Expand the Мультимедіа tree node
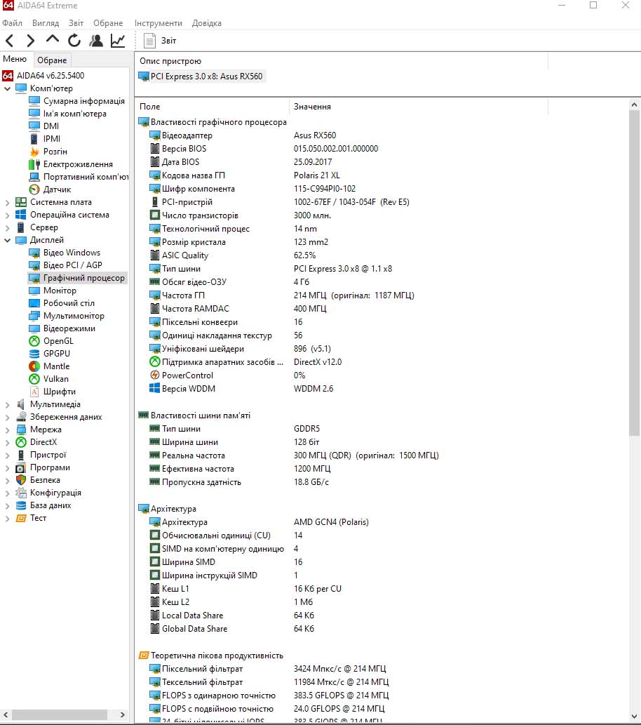The image size is (641, 725). (8, 404)
